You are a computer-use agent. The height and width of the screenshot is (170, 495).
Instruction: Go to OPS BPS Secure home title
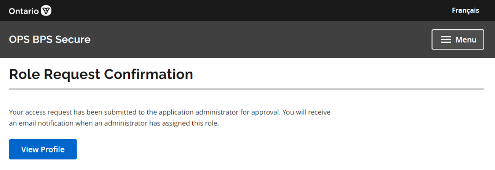(49, 39)
